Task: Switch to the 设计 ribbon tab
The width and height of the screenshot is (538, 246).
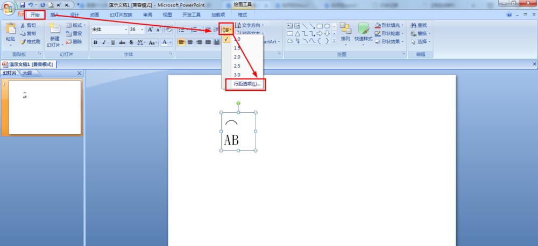Action: pyautogui.click(x=74, y=15)
